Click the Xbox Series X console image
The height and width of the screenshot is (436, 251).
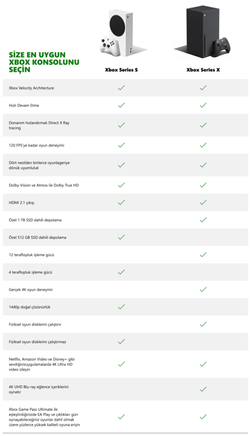tap(204, 31)
